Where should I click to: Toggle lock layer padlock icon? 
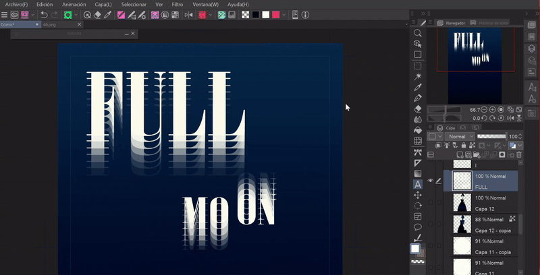click(464, 146)
